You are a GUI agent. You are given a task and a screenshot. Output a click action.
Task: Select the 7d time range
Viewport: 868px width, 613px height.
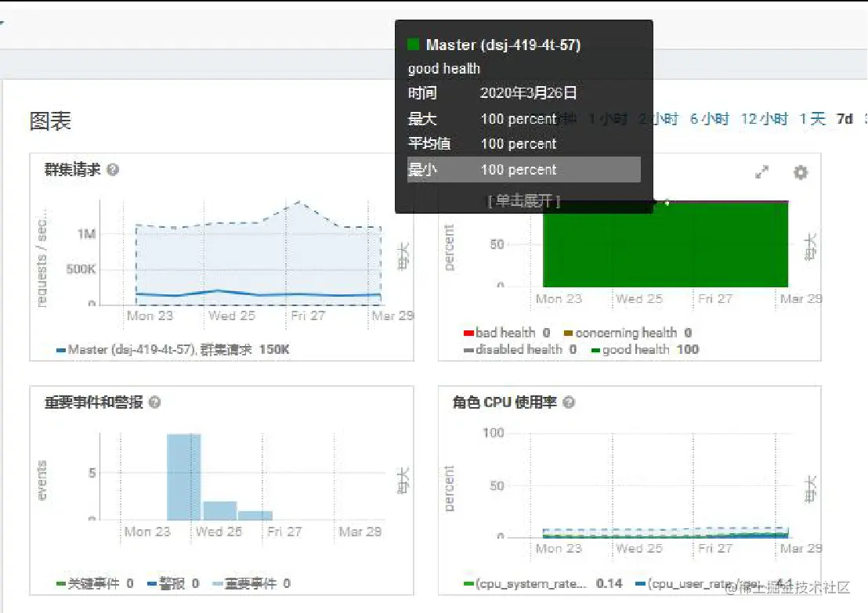pyautogui.click(x=844, y=119)
